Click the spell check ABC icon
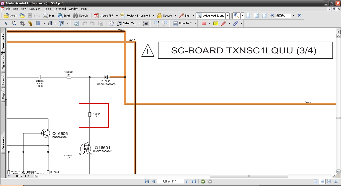The height and width of the screenshot is (186, 341). (76, 23)
